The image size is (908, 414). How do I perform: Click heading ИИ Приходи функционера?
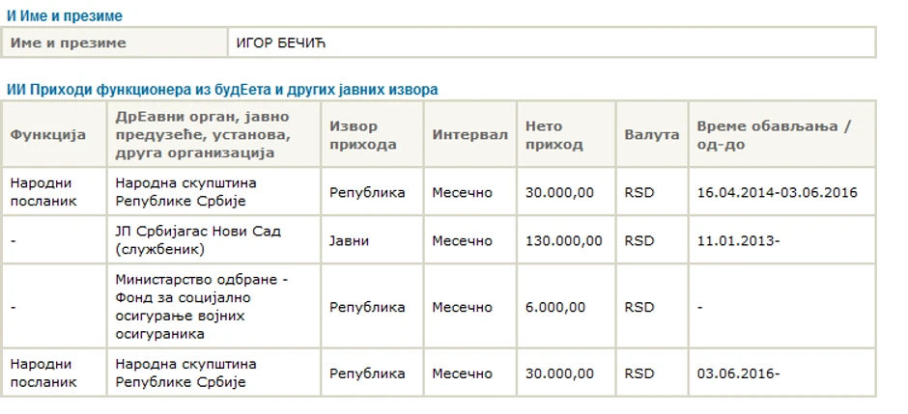[x=222, y=90]
